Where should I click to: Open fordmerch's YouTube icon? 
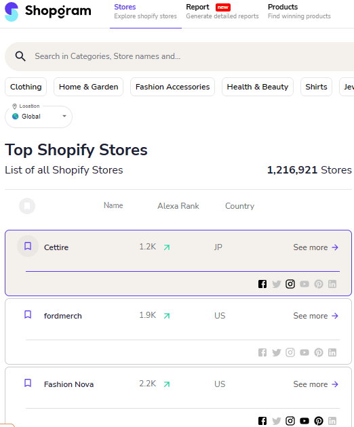click(304, 352)
